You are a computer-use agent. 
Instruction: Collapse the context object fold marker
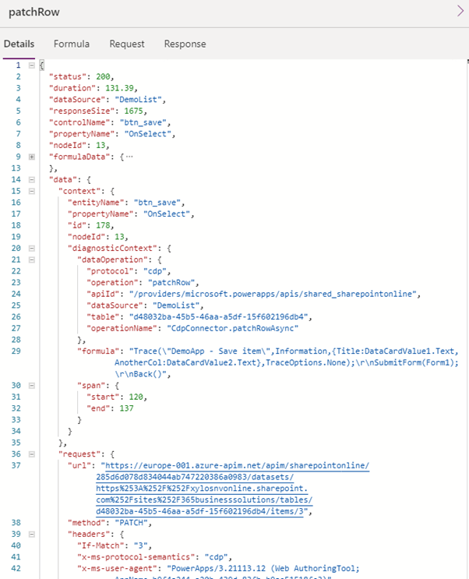pyautogui.click(x=32, y=191)
